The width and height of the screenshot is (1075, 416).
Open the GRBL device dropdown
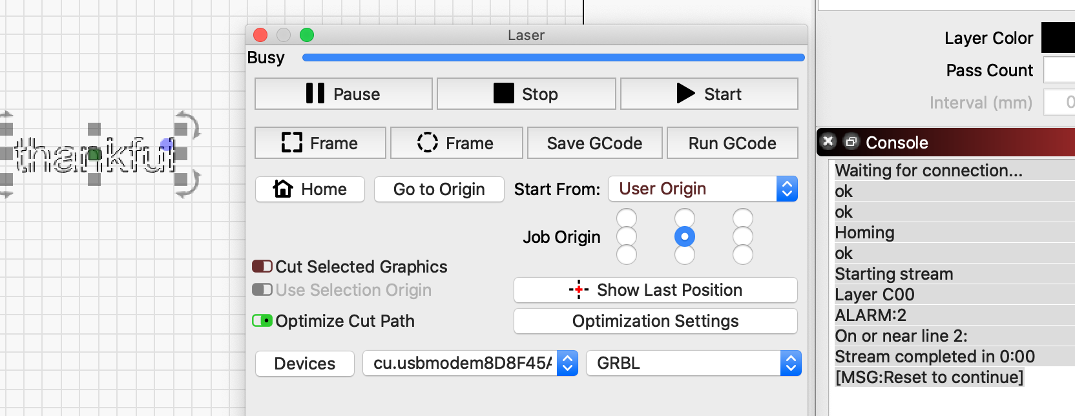point(694,363)
